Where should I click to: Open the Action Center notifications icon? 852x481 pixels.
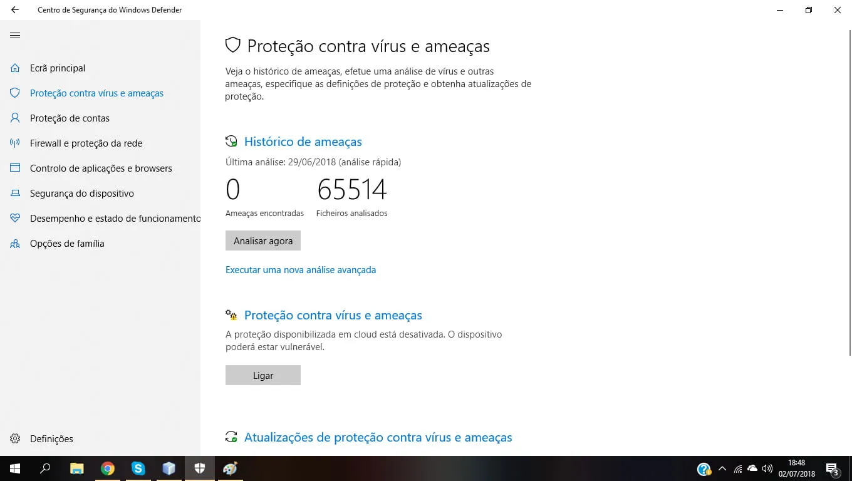click(833, 469)
